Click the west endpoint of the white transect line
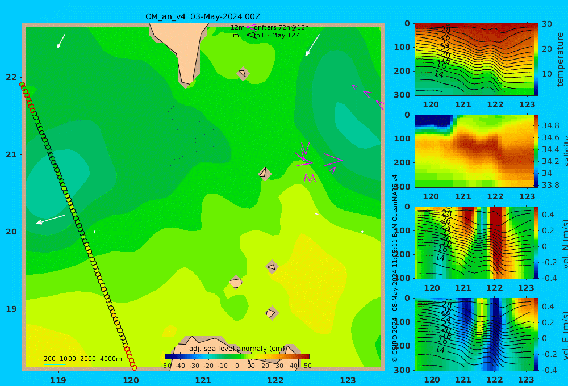This screenshot has width=568, height=386. click(94, 232)
